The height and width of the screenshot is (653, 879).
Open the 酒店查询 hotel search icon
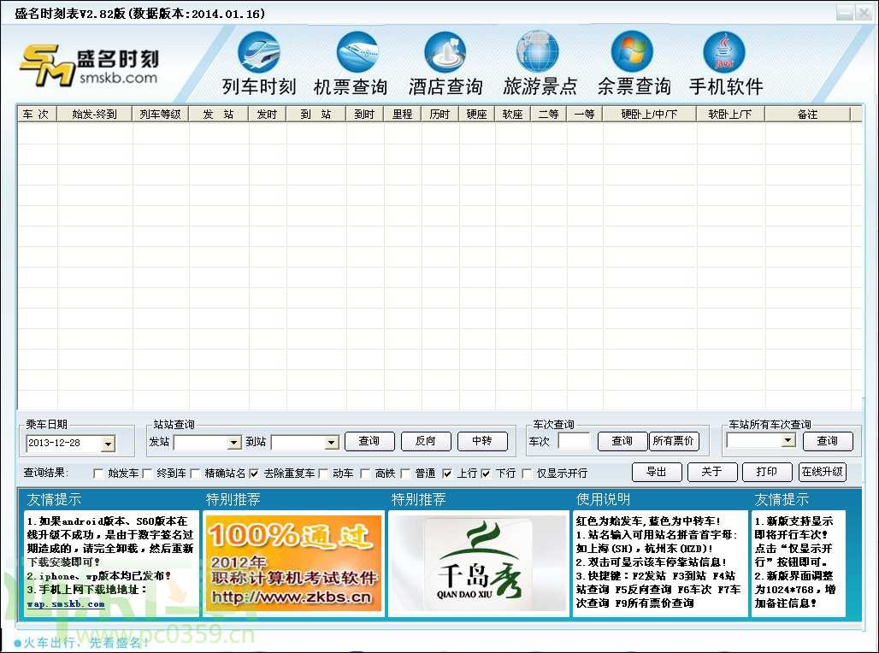445,60
